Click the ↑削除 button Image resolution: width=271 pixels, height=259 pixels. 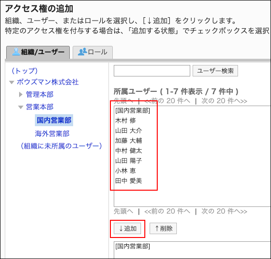163,228
